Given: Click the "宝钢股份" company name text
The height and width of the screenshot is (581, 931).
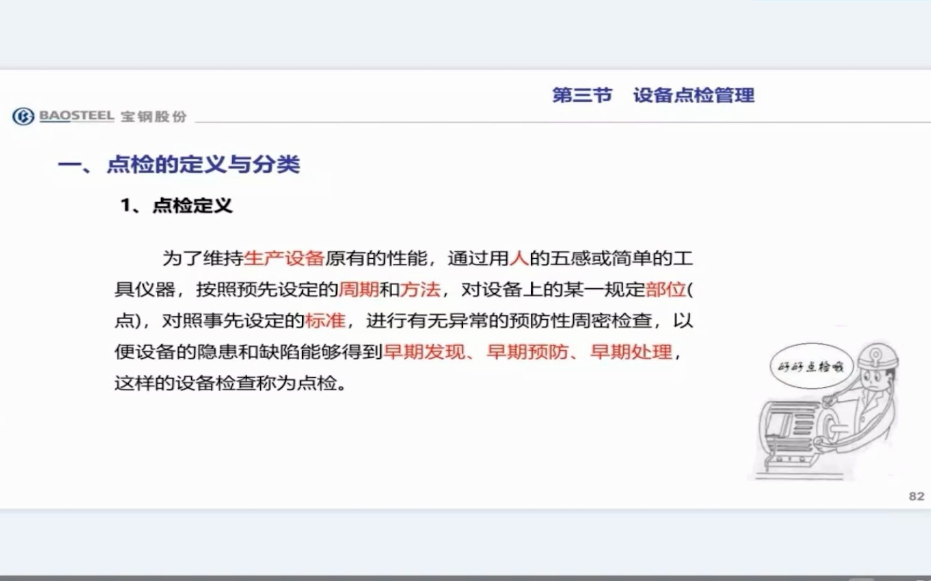Looking at the screenshot, I should click(x=154, y=116).
